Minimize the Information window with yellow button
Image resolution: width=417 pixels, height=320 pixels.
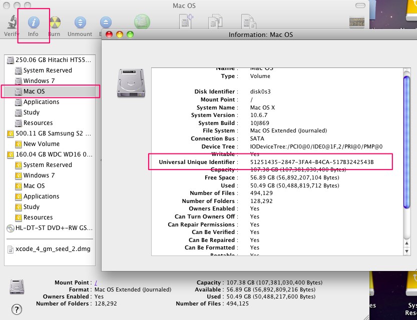point(120,34)
